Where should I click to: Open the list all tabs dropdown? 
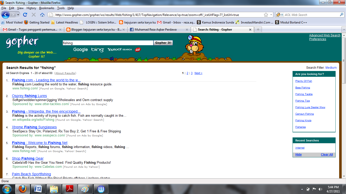click(344, 30)
